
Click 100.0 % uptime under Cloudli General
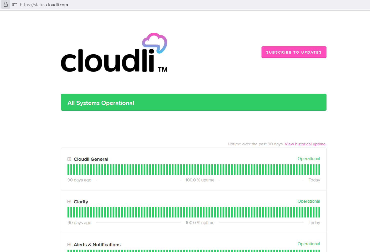coord(200,180)
